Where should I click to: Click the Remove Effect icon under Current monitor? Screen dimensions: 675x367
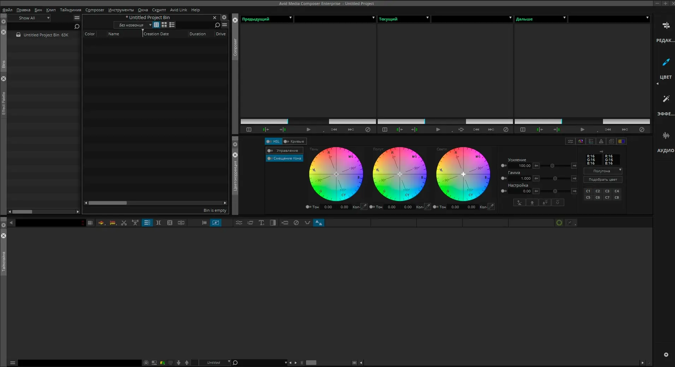pos(506,130)
